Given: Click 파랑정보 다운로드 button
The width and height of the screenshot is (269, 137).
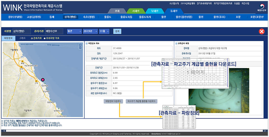Looking at the screenshot, I should coord(113,101).
